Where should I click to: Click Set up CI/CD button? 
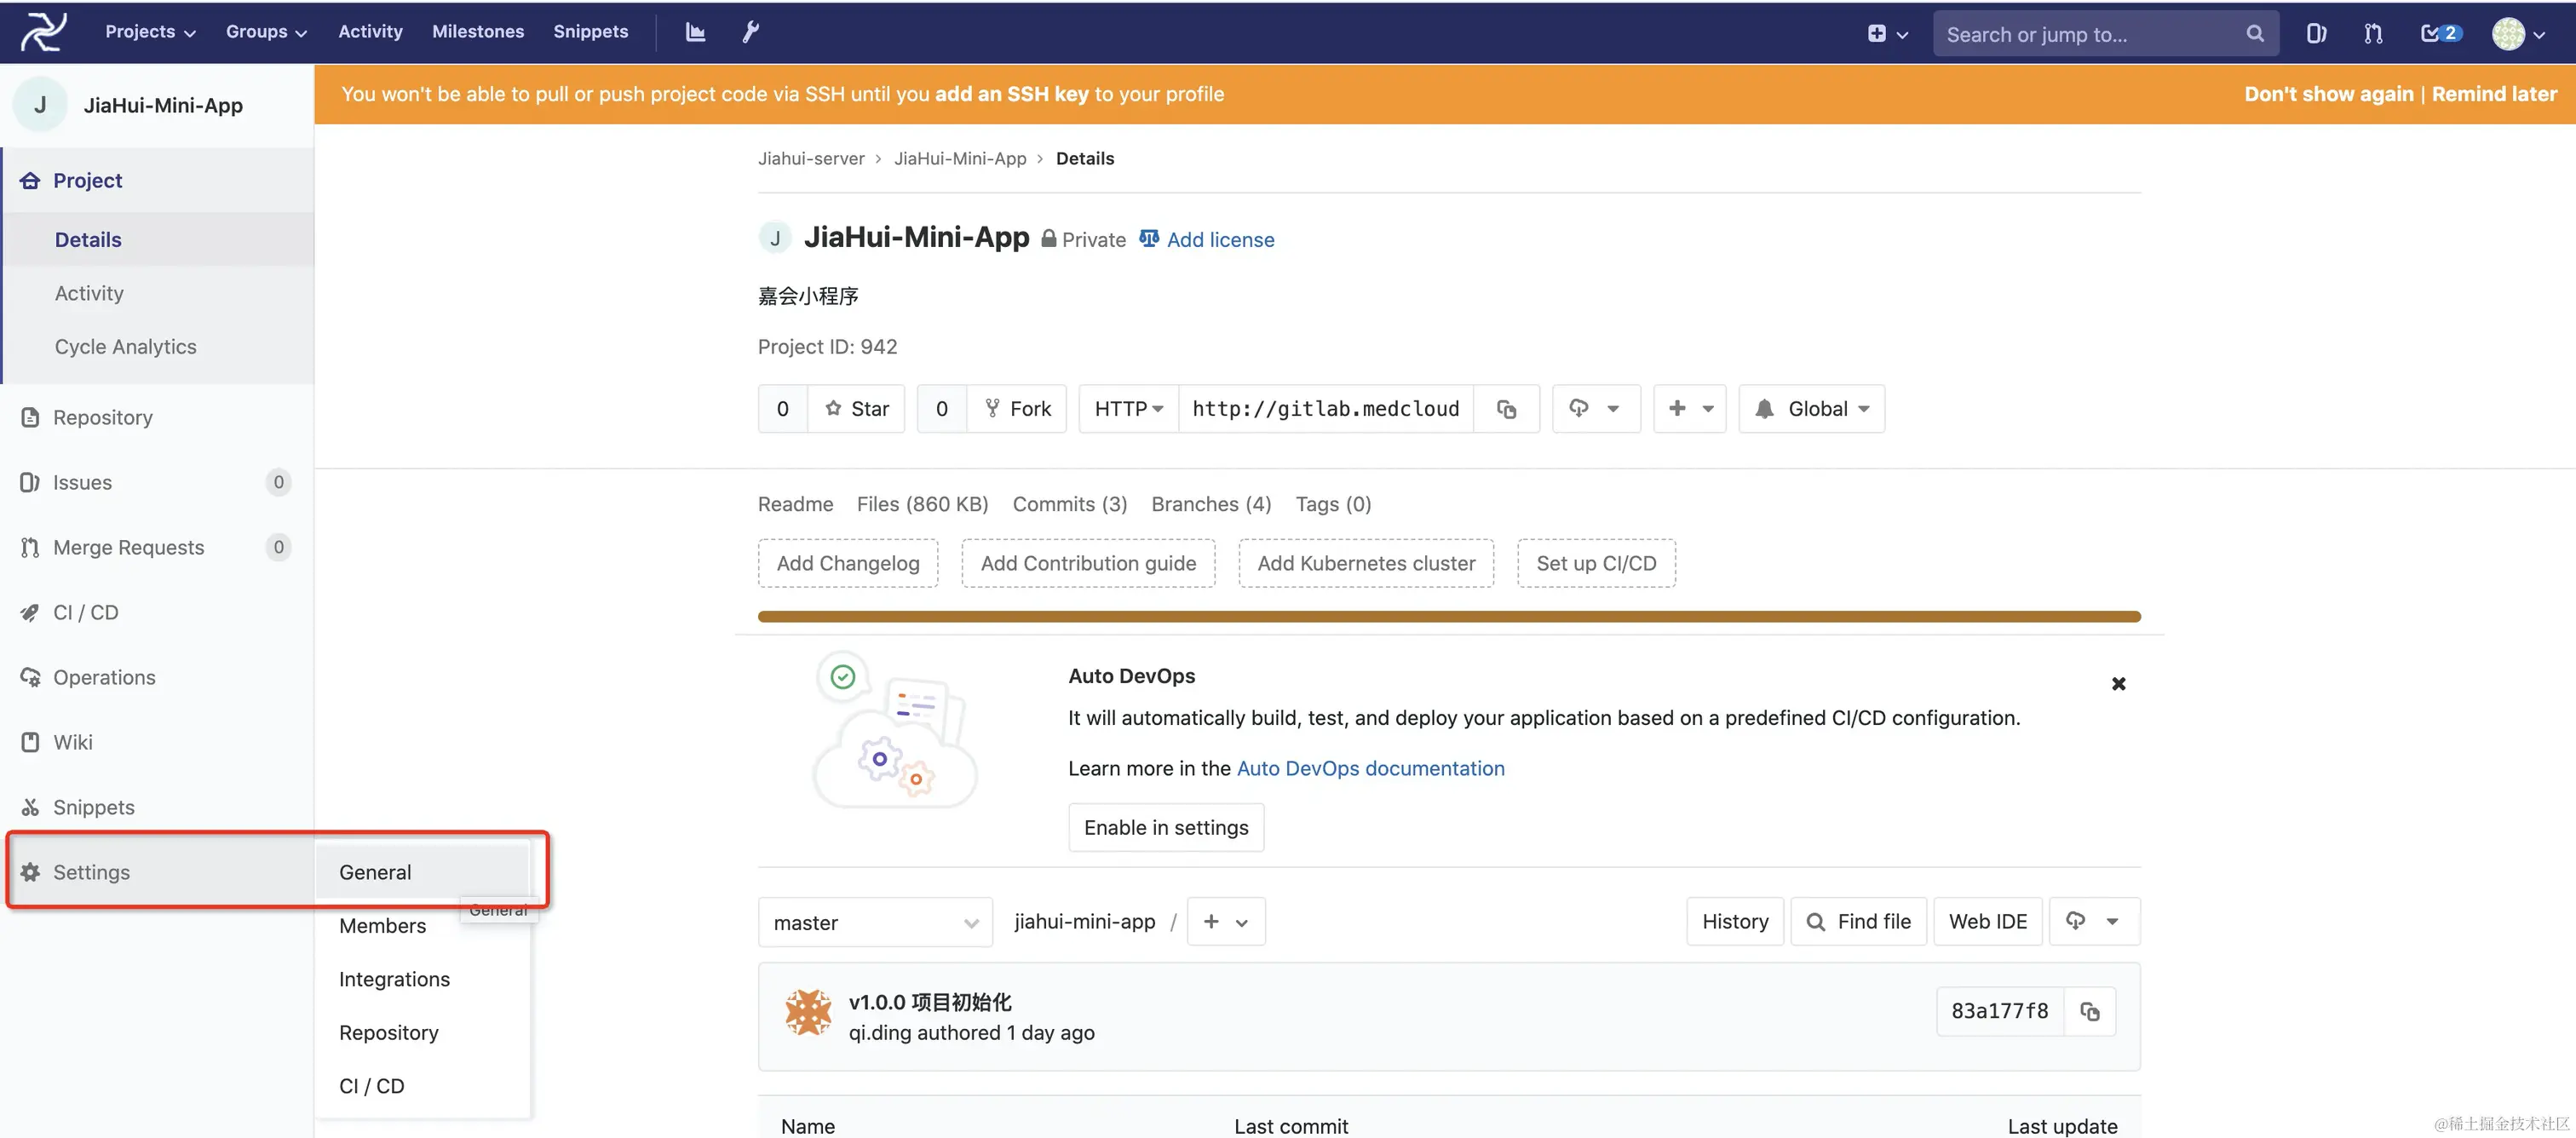click(1596, 563)
